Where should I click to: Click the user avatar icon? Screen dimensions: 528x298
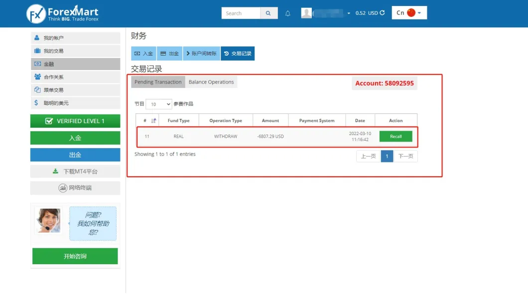click(x=306, y=13)
